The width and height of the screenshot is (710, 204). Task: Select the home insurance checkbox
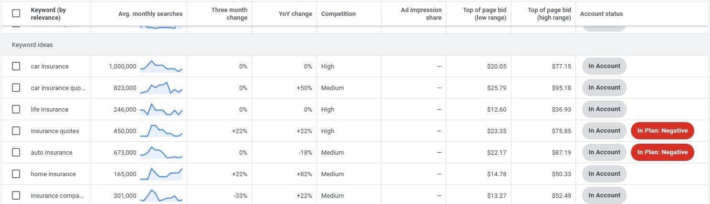[x=16, y=174]
